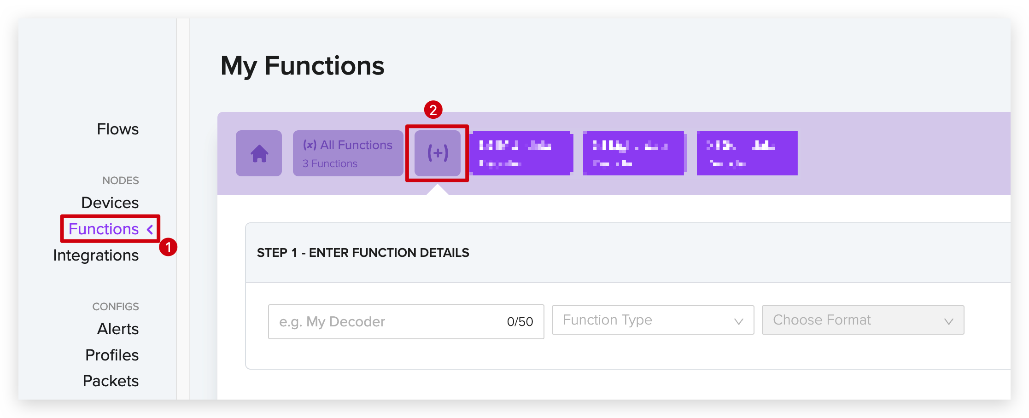Viewport: 1029px width, 418px height.
Task: Go to Packets in the sidebar
Action: (x=111, y=381)
